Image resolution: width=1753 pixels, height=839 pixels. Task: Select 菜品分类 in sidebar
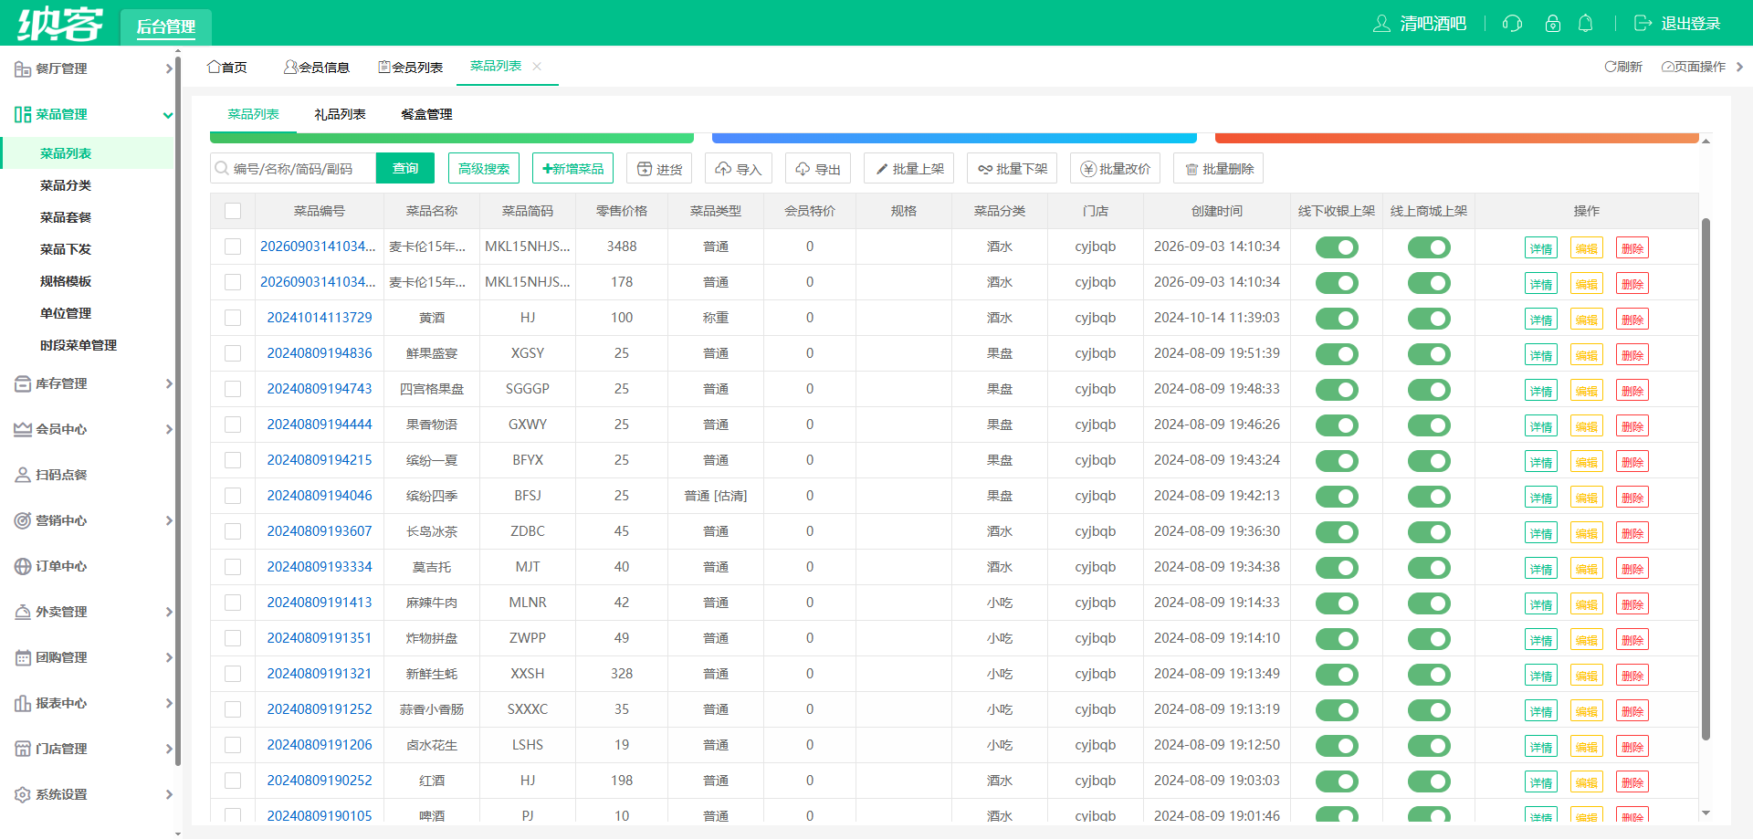click(x=66, y=185)
